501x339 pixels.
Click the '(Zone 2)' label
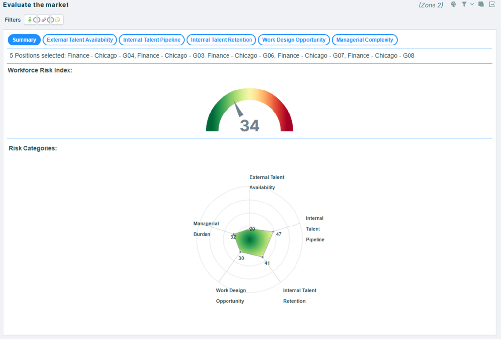pos(431,5)
